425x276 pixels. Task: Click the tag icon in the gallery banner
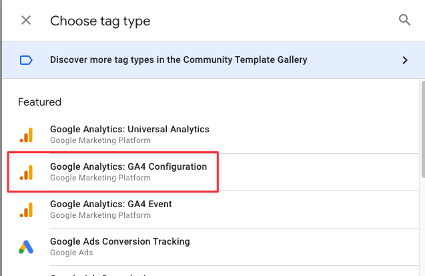click(x=26, y=60)
